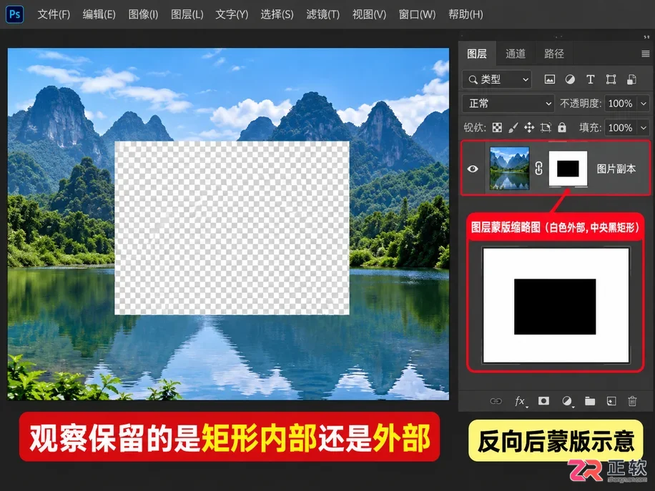The width and height of the screenshot is (655, 491).
Task: Open the 选择(S) menu
Action: click(277, 14)
